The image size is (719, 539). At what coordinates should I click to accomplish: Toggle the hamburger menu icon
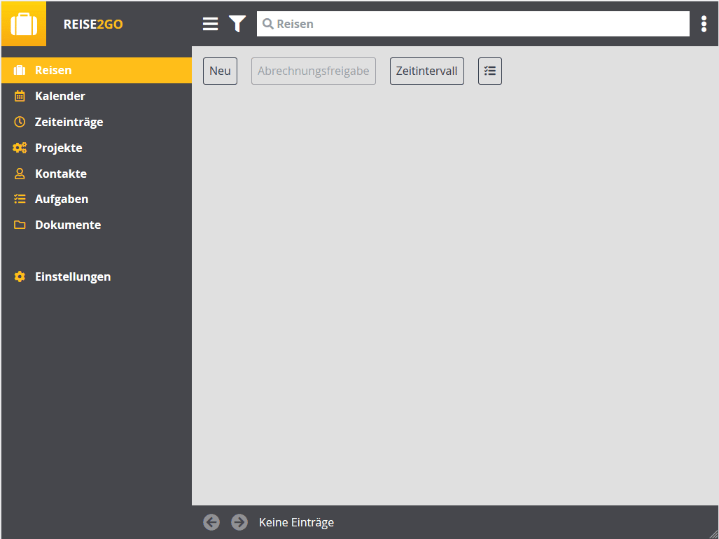(x=211, y=24)
